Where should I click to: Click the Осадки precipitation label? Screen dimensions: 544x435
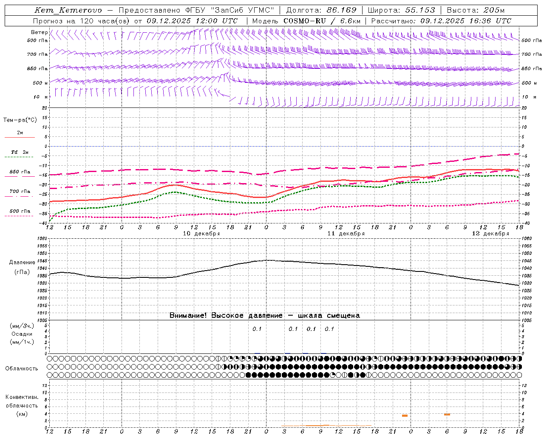click(22, 334)
